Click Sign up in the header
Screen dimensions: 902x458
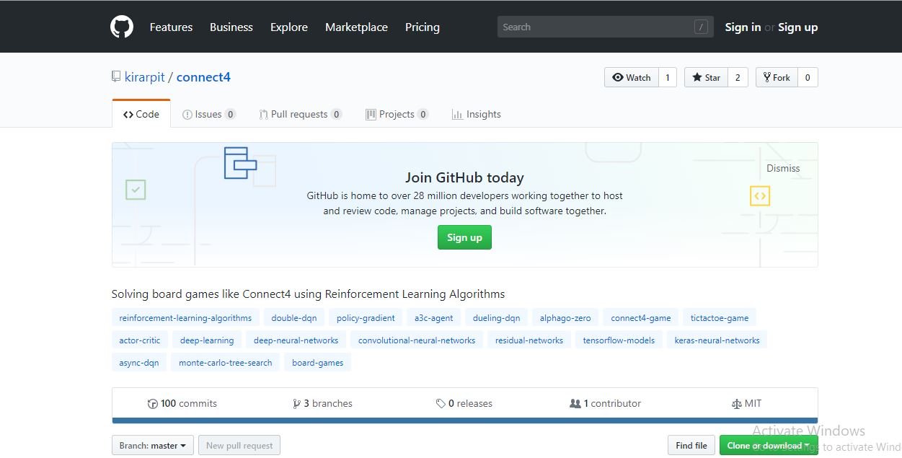click(797, 27)
